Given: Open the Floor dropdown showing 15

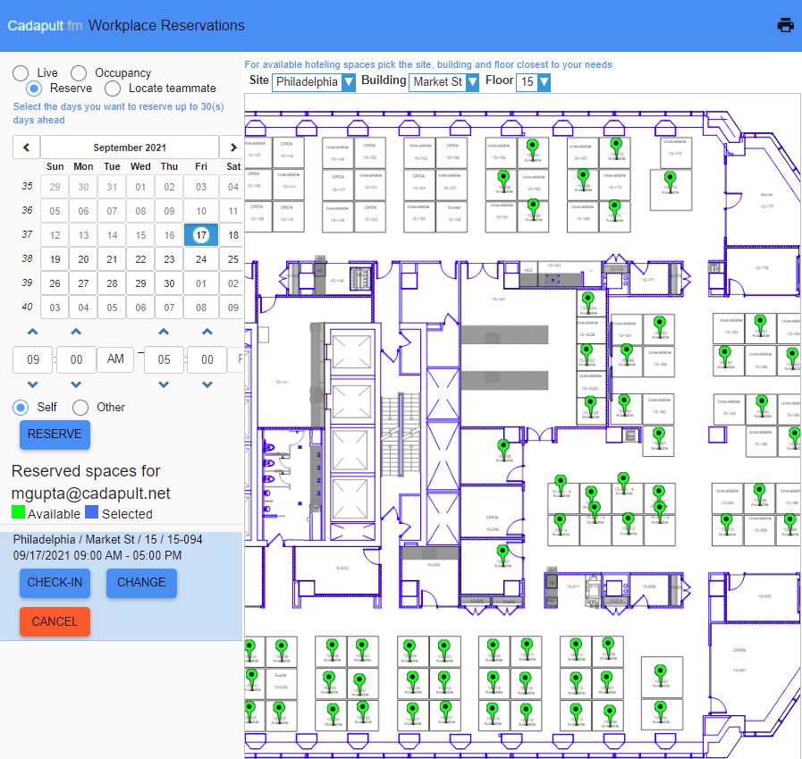Looking at the screenshot, I should tap(534, 82).
